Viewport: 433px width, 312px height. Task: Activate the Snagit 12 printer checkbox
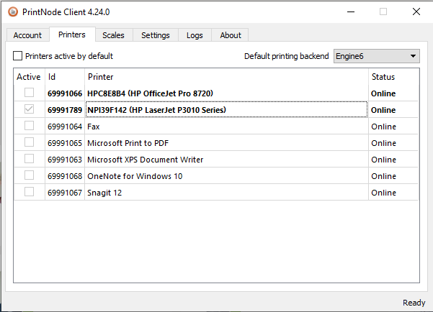pos(29,192)
